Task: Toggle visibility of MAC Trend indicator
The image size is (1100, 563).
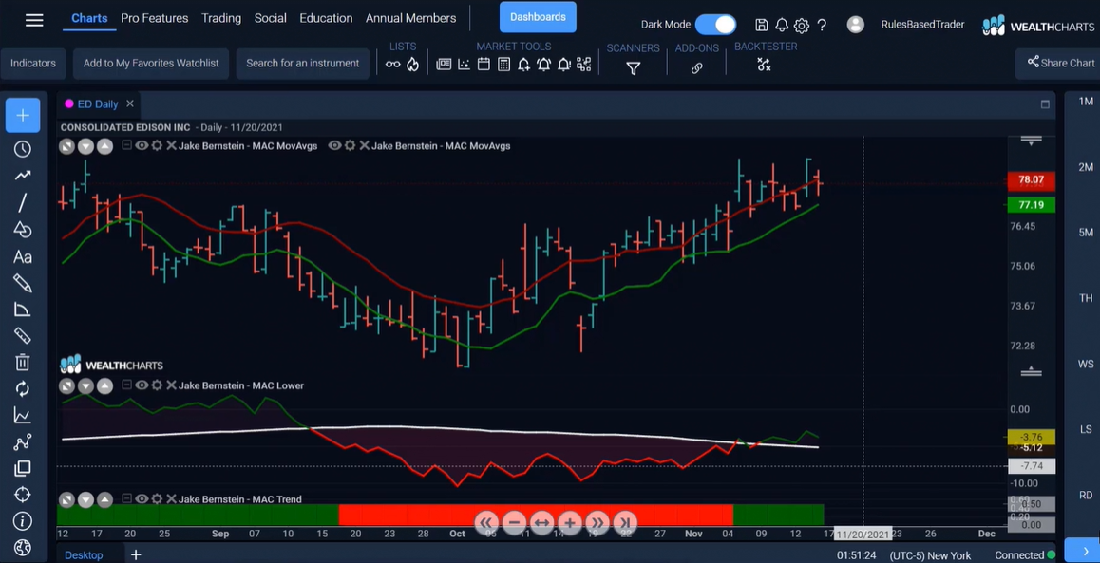Action: (x=142, y=499)
